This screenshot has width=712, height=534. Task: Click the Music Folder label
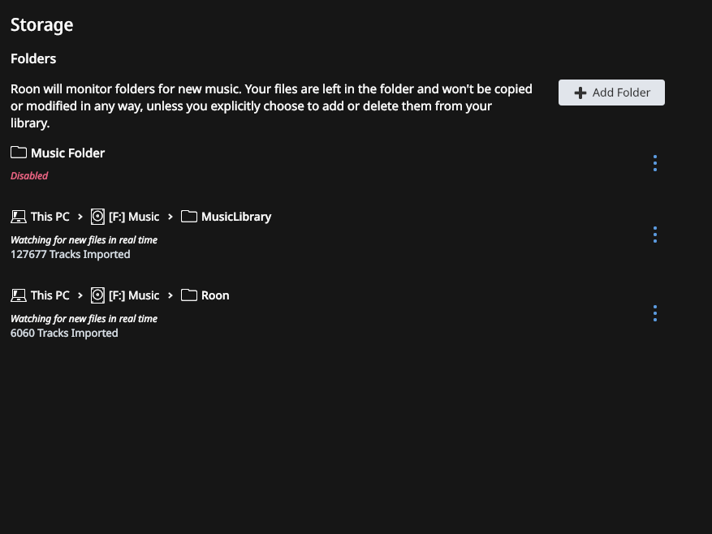pos(67,153)
